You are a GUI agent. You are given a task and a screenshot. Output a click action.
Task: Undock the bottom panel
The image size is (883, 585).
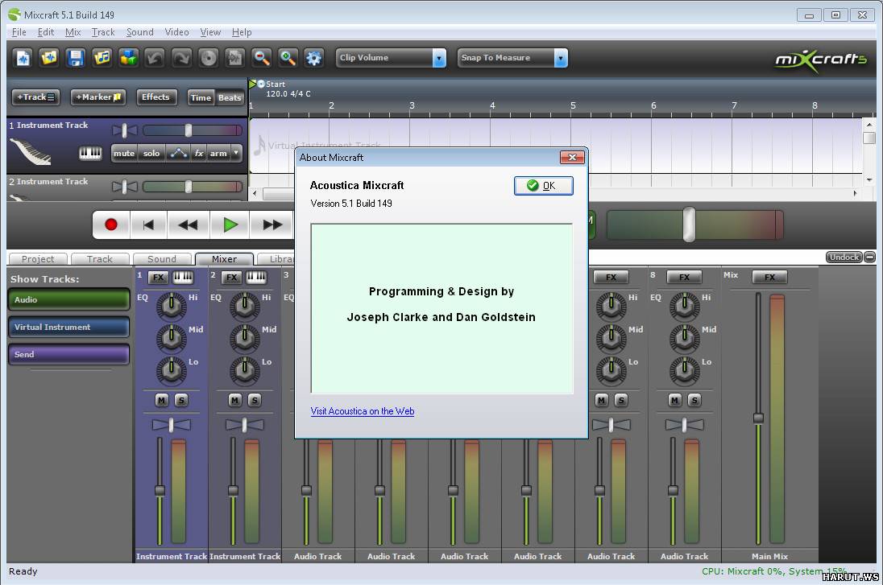844,257
